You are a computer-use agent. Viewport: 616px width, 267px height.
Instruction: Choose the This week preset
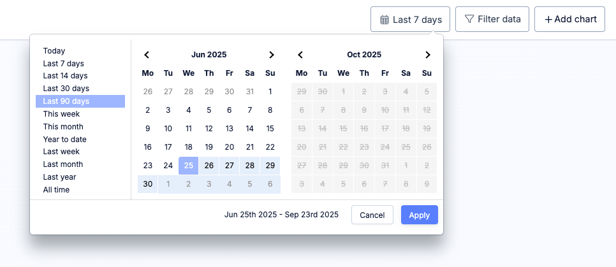tap(61, 114)
